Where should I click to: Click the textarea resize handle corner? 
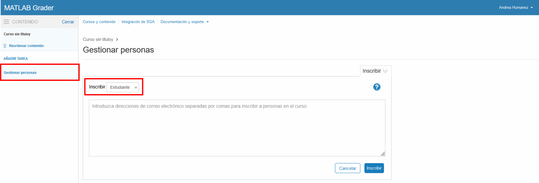(383, 154)
